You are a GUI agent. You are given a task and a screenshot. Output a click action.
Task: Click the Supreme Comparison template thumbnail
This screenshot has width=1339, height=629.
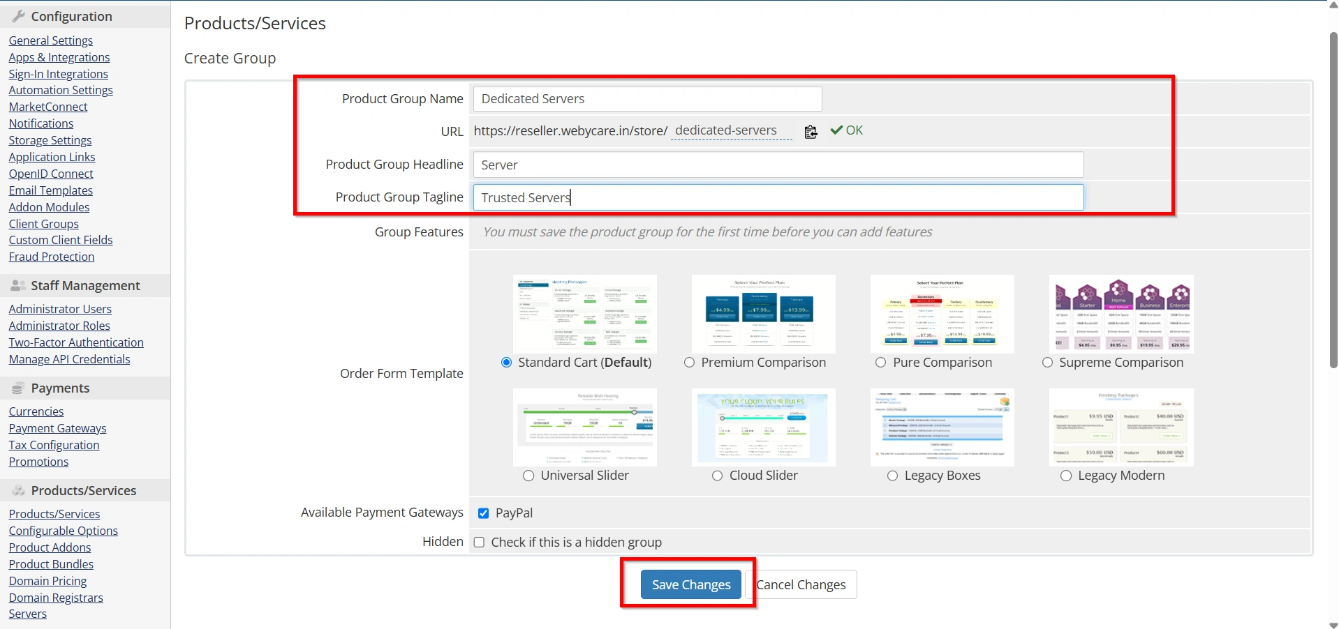[1121, 314]
